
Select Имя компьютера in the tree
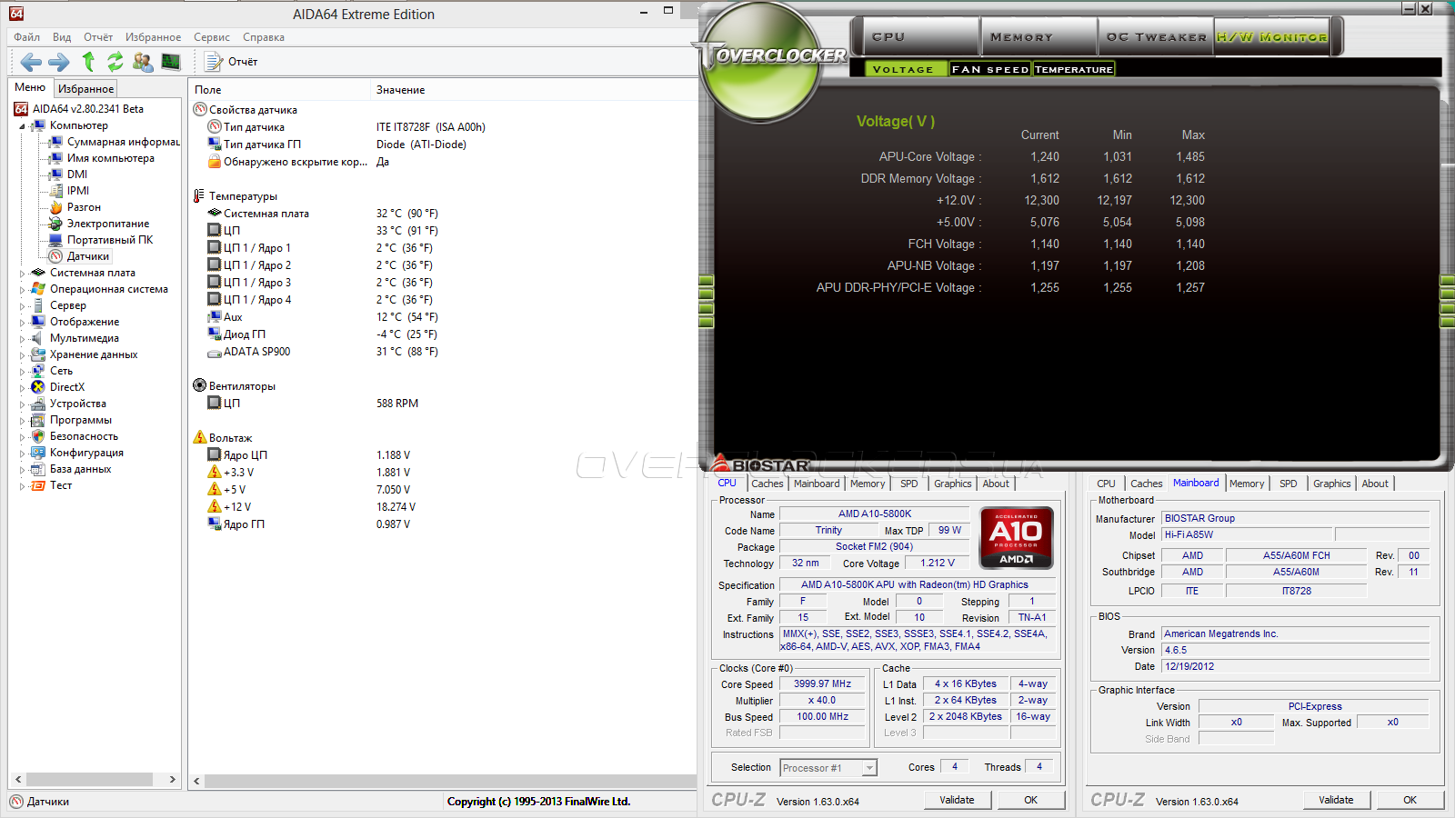pos(111,158)
